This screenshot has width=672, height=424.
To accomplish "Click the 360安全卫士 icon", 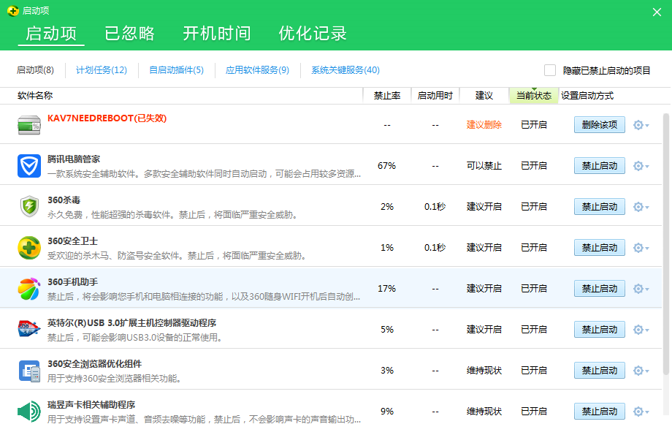I will click(x=29, y=246).
